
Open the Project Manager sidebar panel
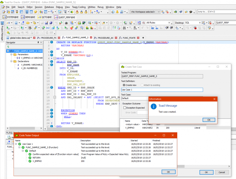point(2,34)
